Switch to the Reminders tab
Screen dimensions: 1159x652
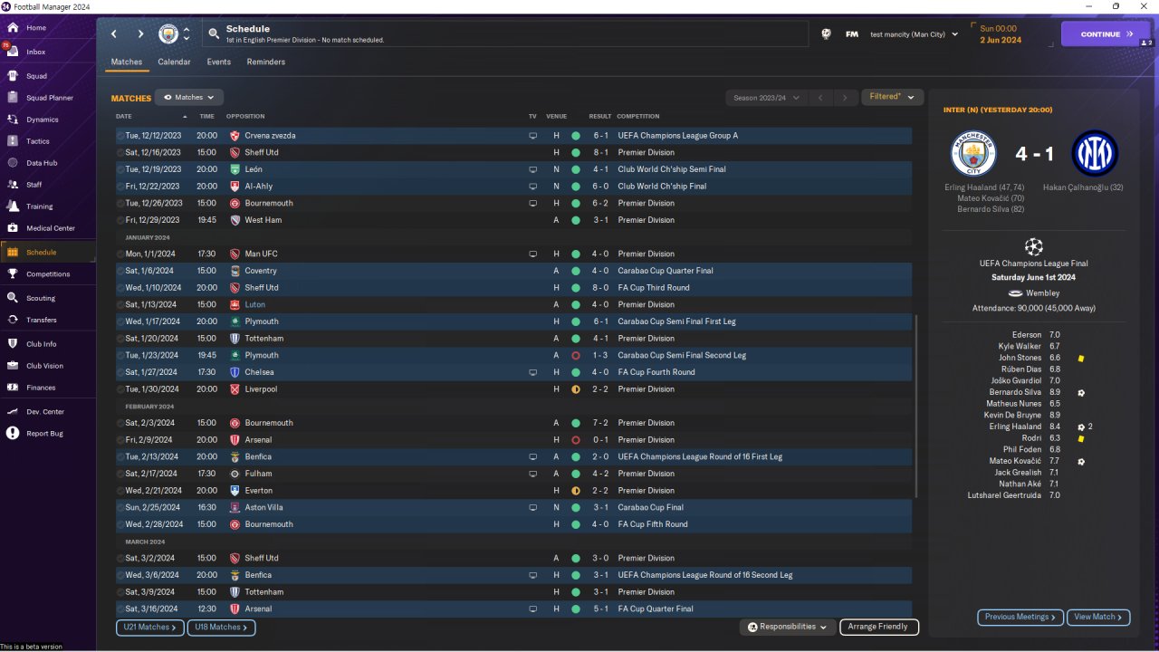265,62
